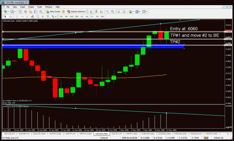Screen dimensions: 234x141
Task: Switch to the W1 timeframe
Action: pos(97,16)
